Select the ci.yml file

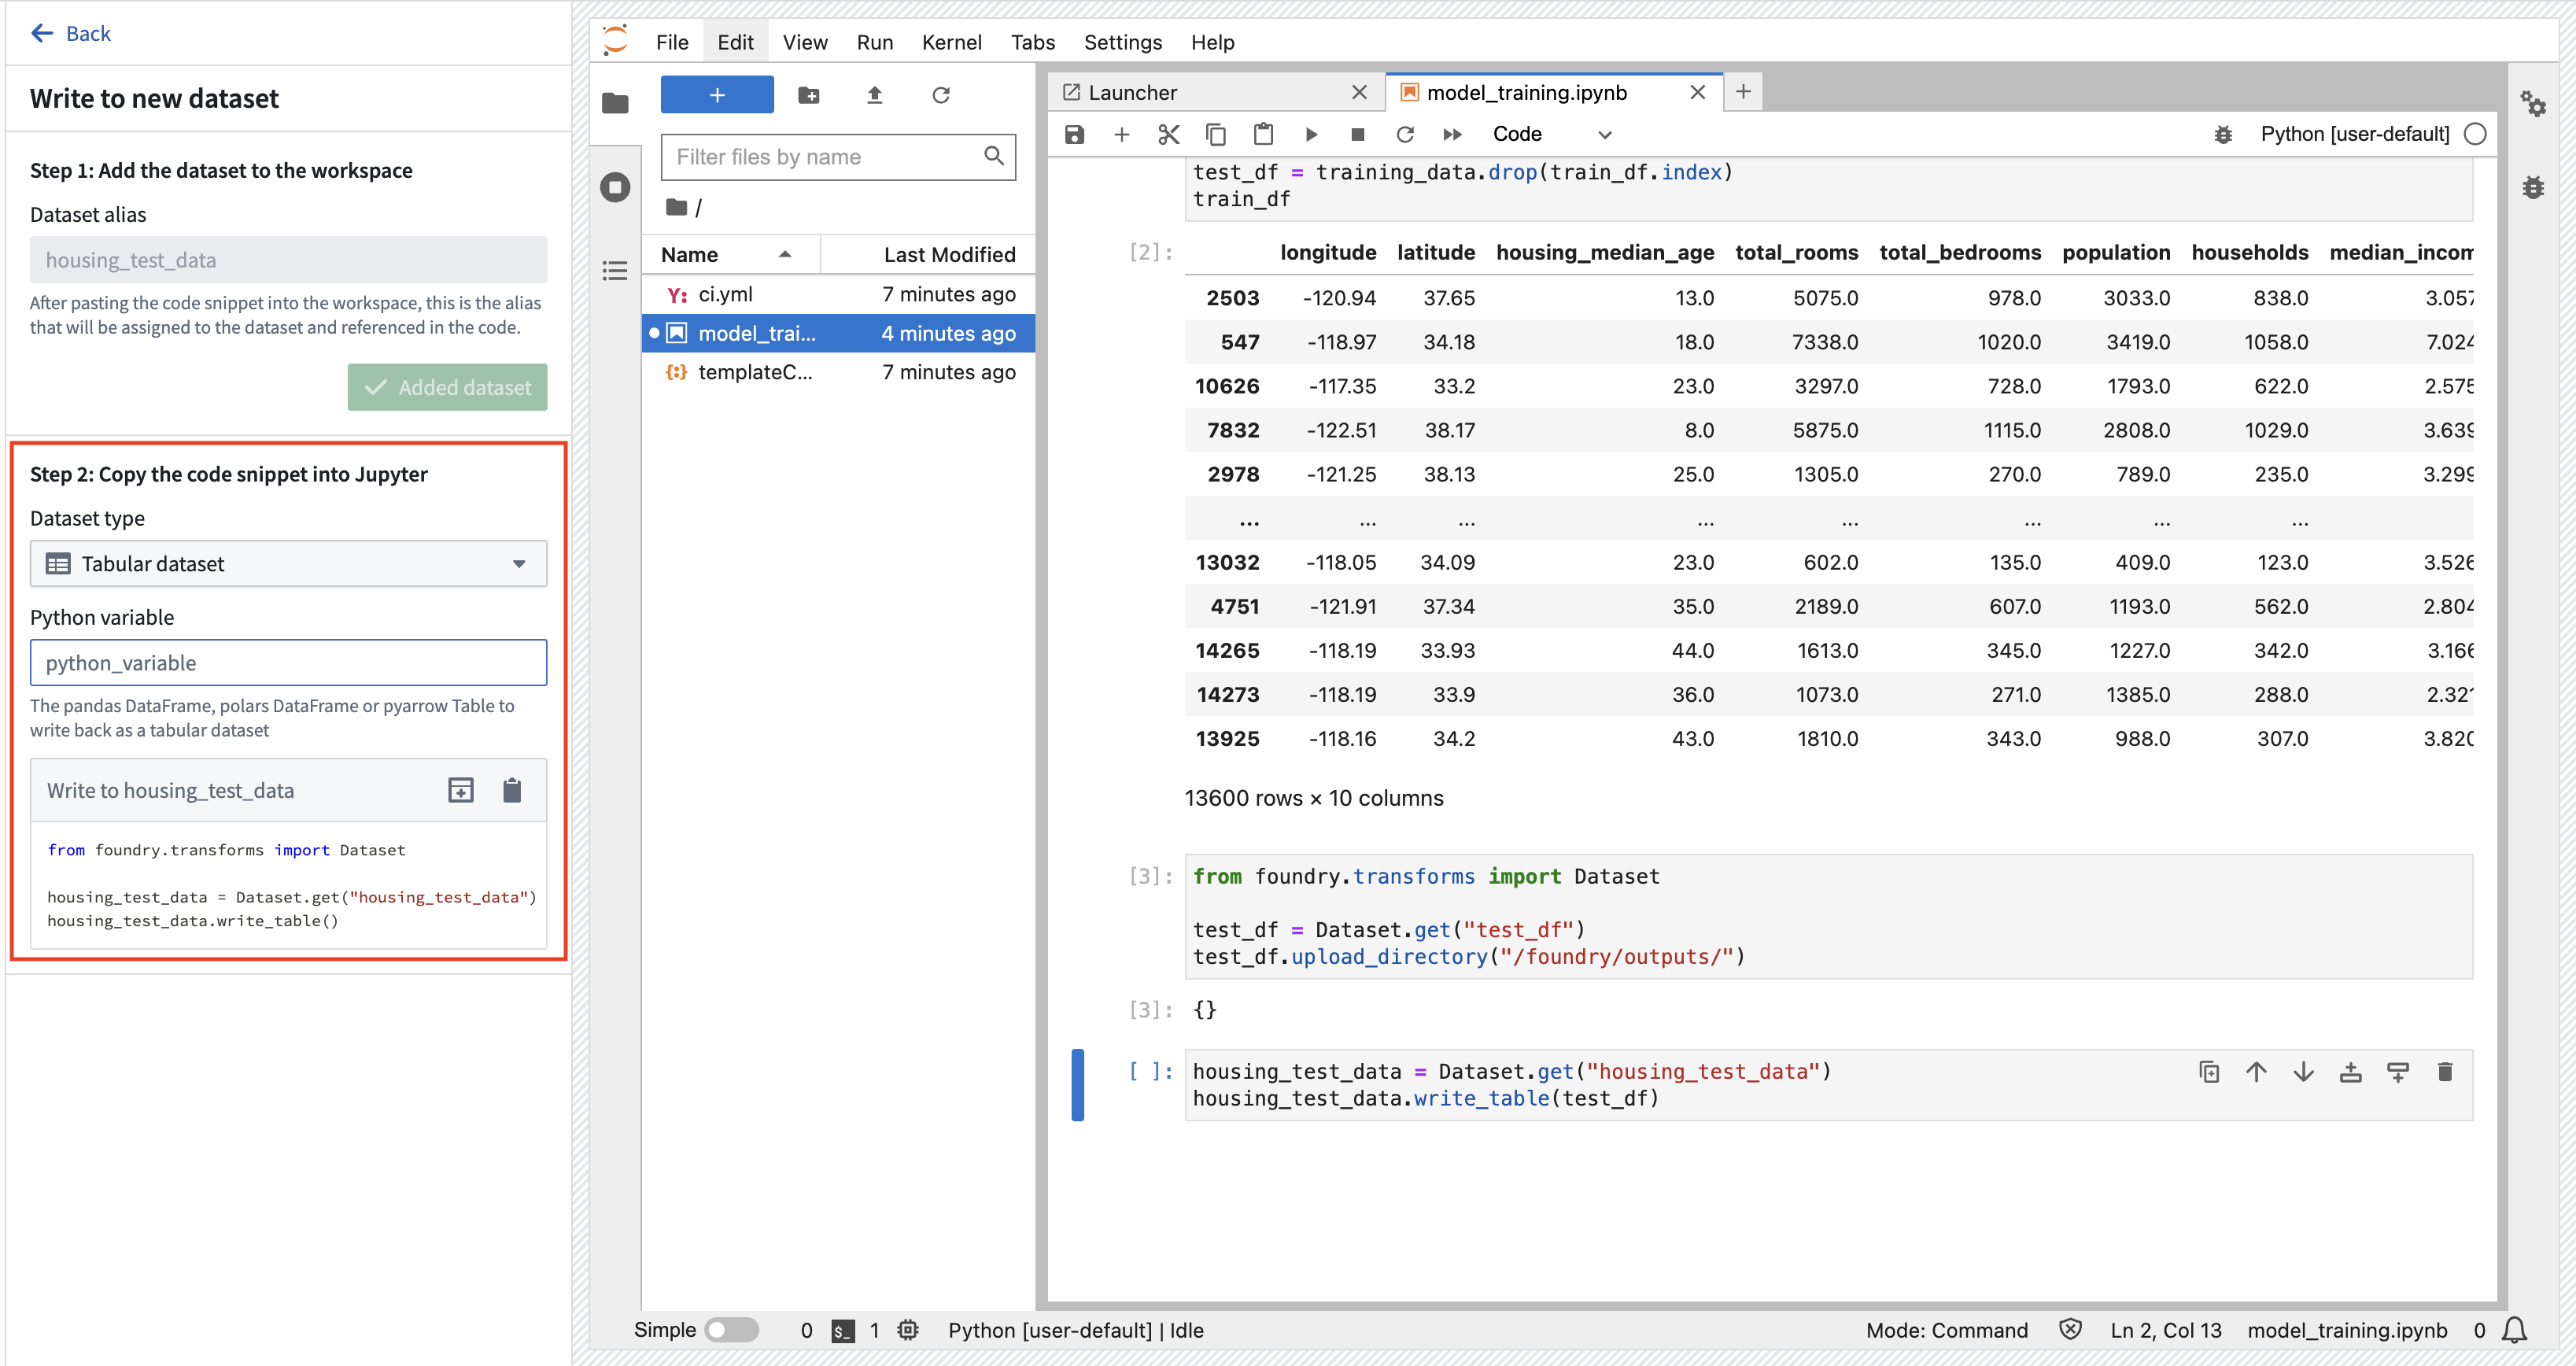838,294
